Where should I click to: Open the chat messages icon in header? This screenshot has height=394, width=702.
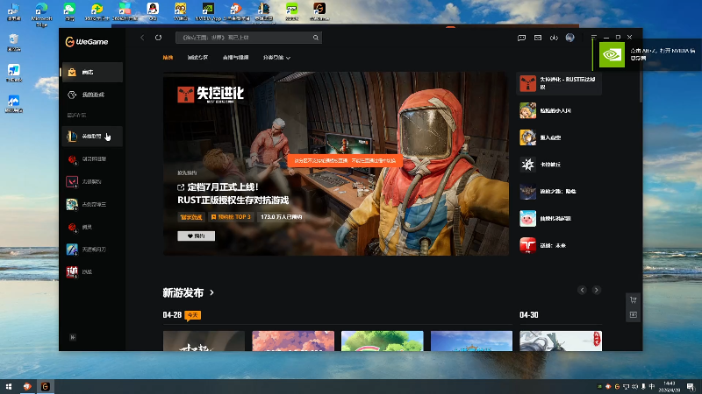[521, 38]
